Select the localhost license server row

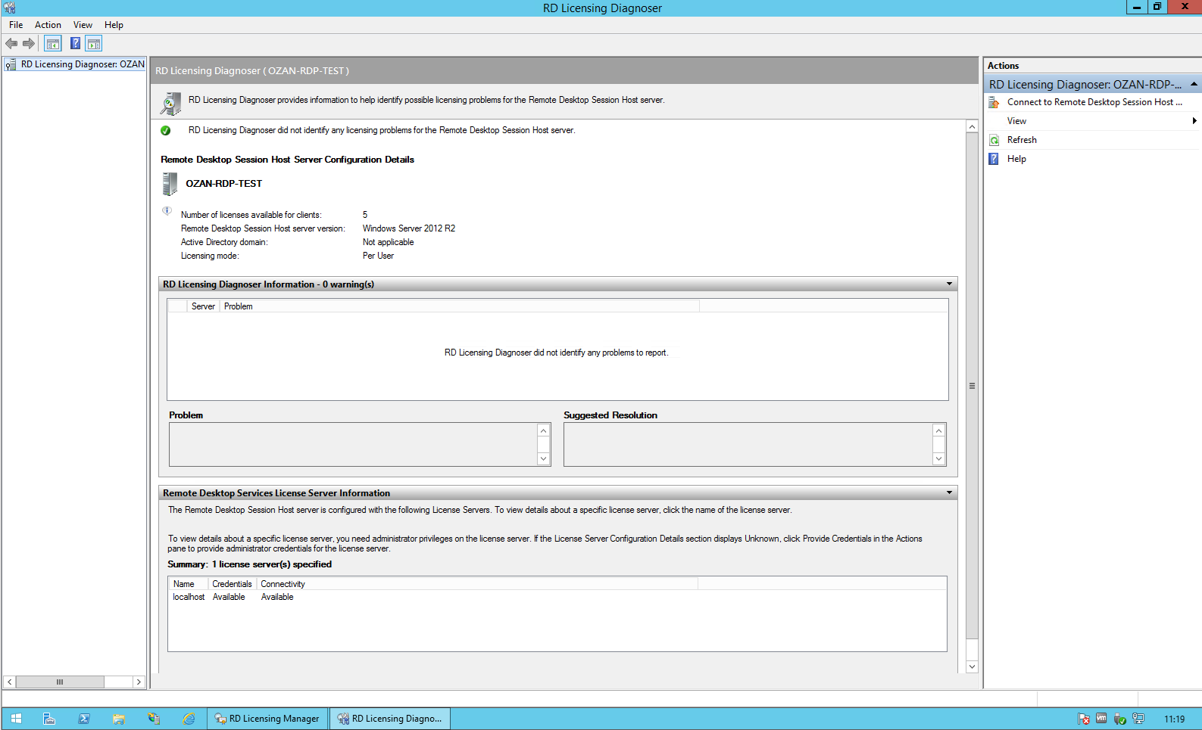(189, 597)
